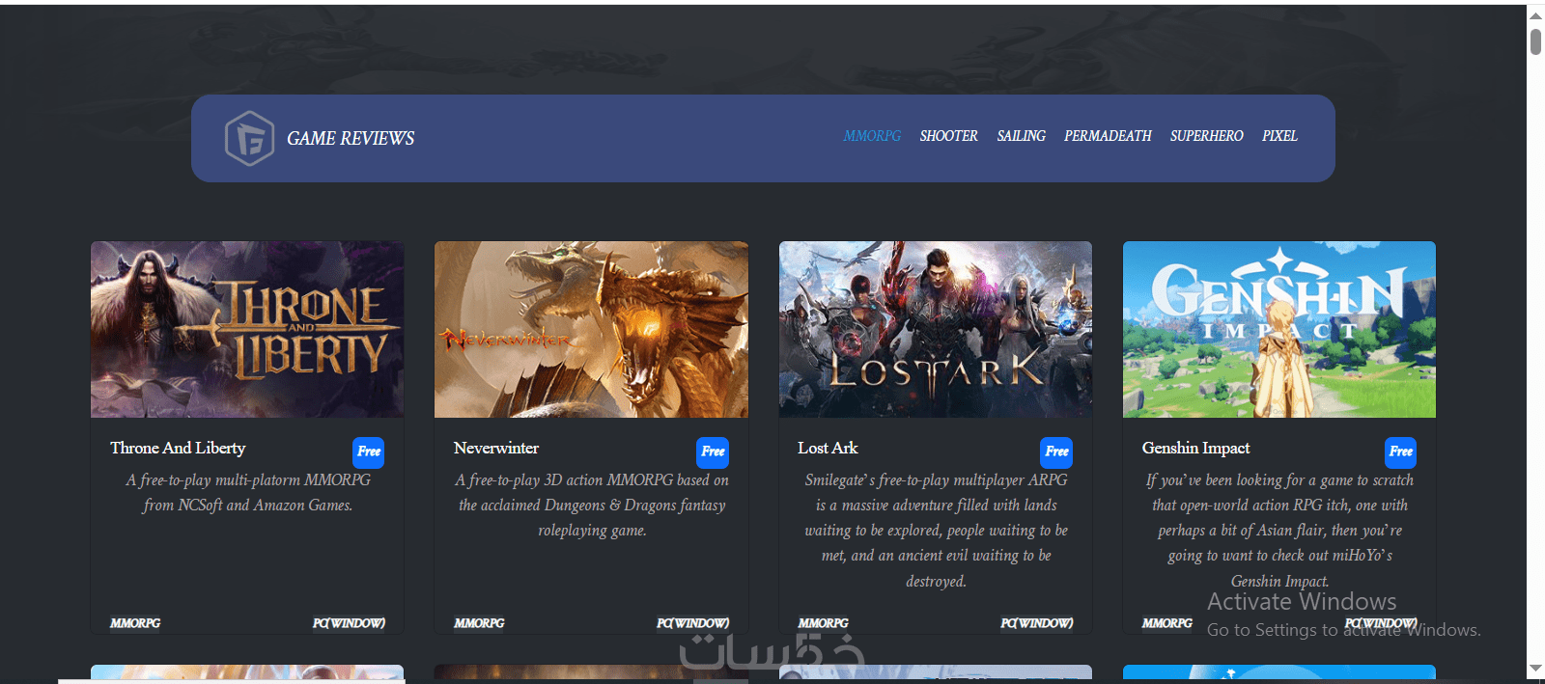Click the Free badge on Lost Ark card
Image resolution: width=1545 pixels, height=684 pixels.
(x=1056, y=451)
